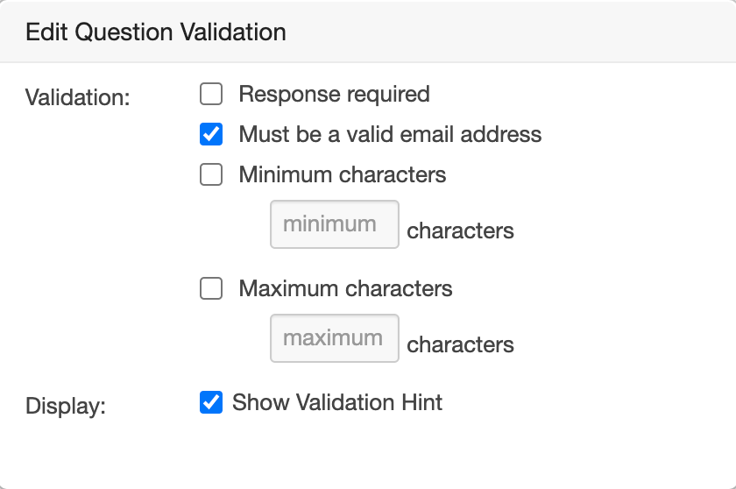The height and width of the screenshot is (489, 736).
Task: Click 'characters' text beside the minimum field
Action: click(x=460, y=231)
